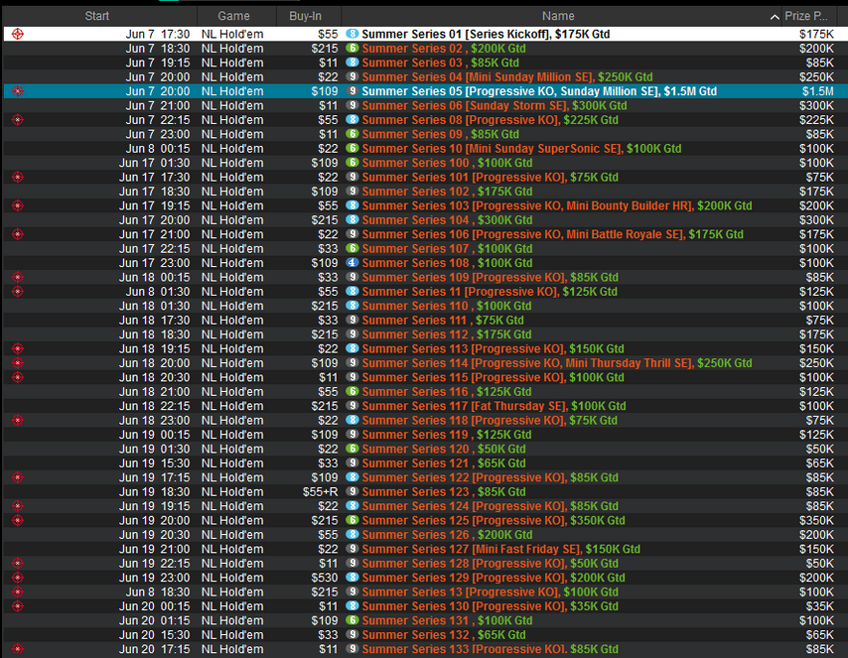The width and height of the screenshot is (848, 658).
Task: Click the target icon for Summer Series 113
Action: click(x=18, y=349)
